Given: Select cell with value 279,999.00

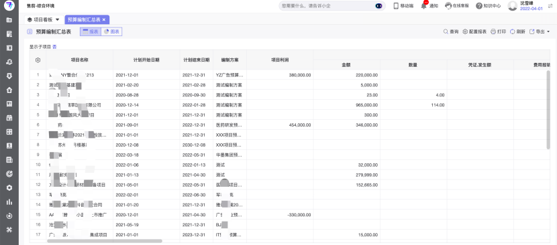Looking at the screenshot, I should pos(347,175).
